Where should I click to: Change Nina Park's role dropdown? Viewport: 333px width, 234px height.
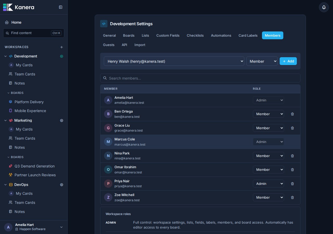click(268, 156)
